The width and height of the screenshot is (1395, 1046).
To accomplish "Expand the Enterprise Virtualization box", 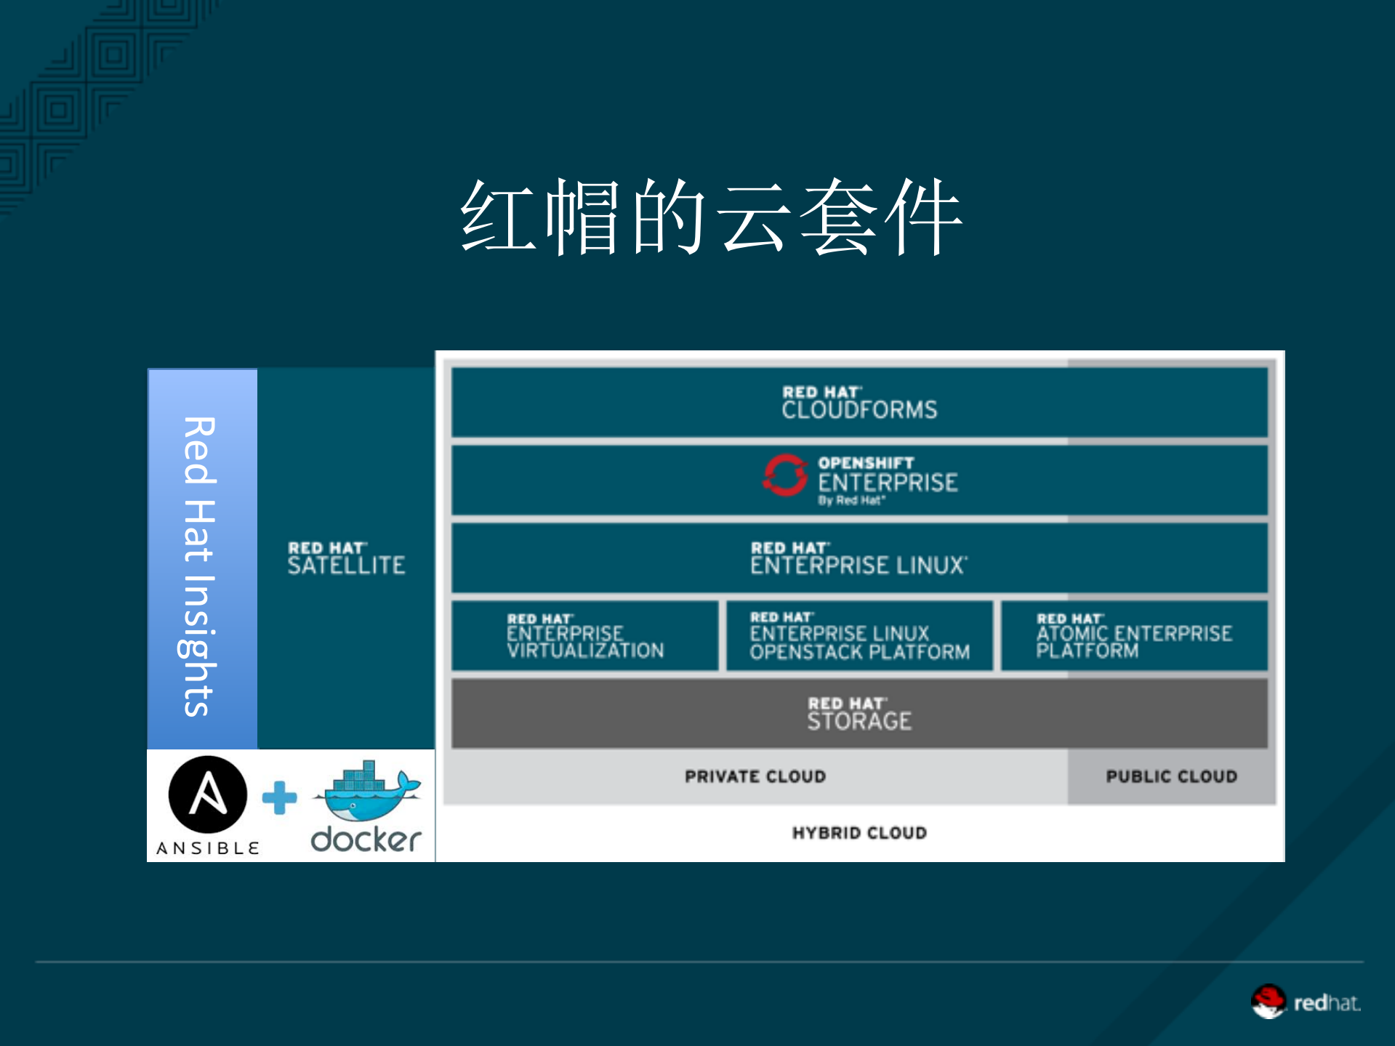I will click(x=585, y=635).
